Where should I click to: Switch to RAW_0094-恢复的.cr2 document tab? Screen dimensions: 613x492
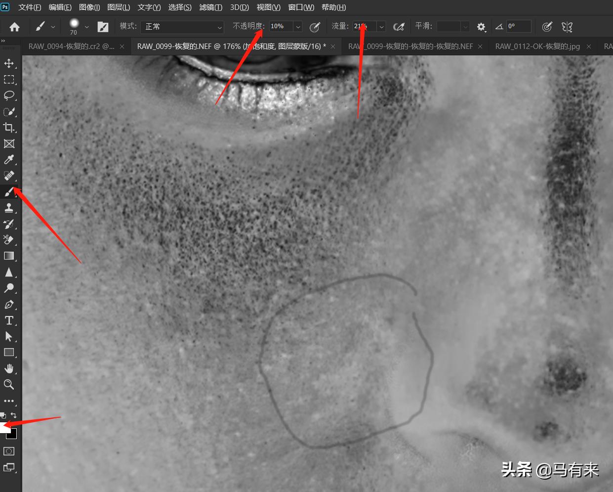72,46
